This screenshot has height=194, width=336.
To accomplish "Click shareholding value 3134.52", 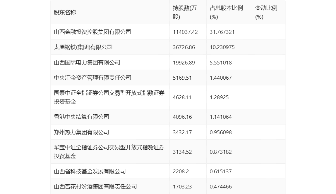I will tap(182, 152).
